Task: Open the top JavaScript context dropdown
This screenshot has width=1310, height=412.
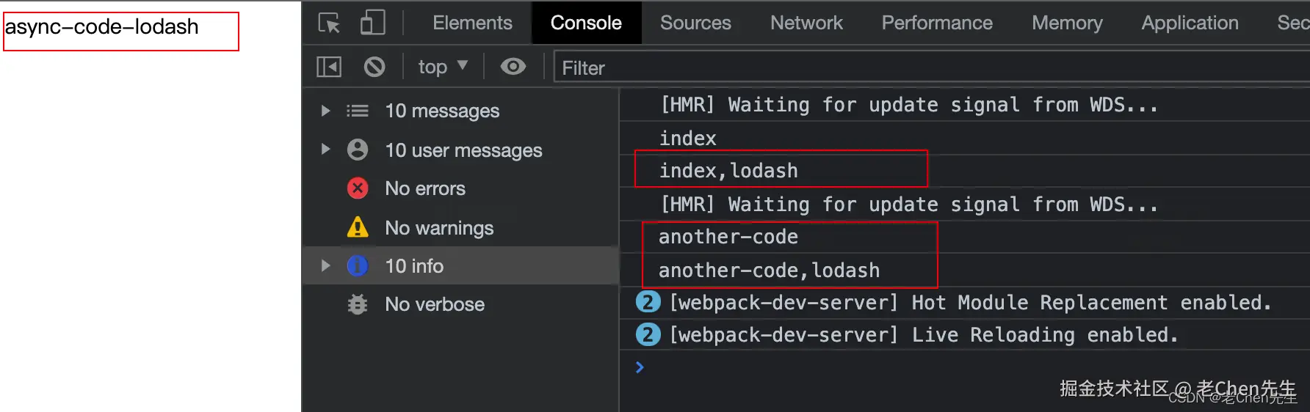Action: click(442, 67)
